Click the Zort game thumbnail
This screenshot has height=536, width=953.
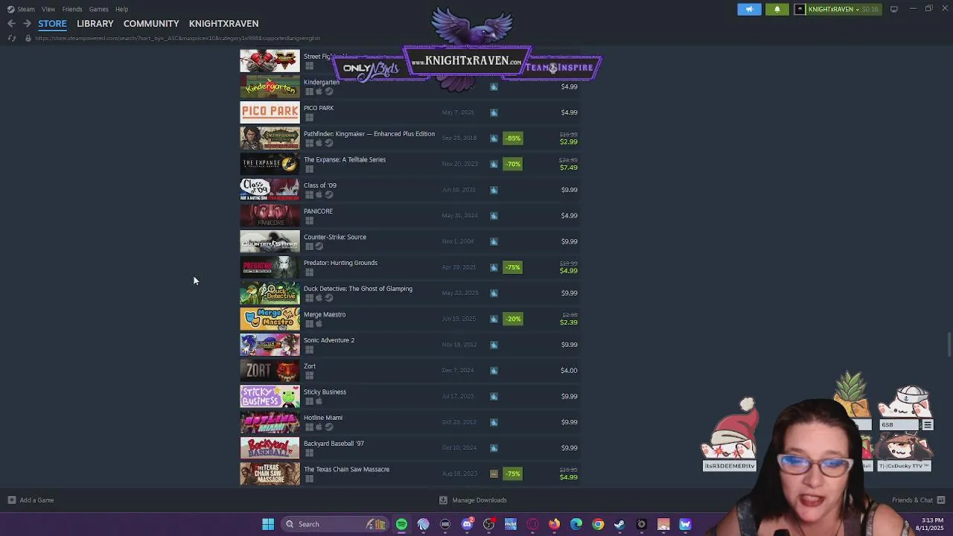coord(270,371)
